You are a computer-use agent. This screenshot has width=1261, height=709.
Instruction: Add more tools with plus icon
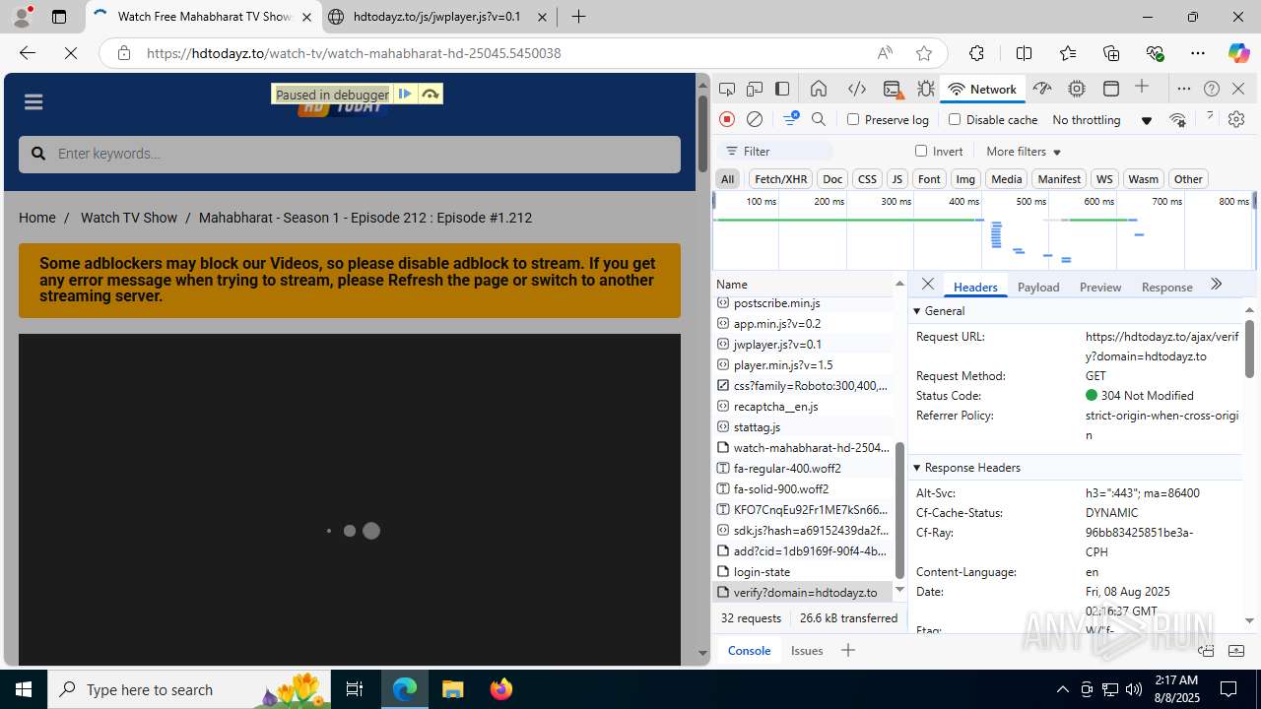1142,88
